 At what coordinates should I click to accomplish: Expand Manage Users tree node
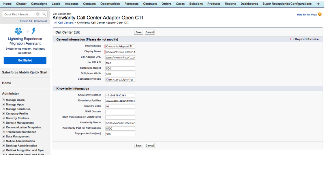pyautogui.click(x=3, y=100)
